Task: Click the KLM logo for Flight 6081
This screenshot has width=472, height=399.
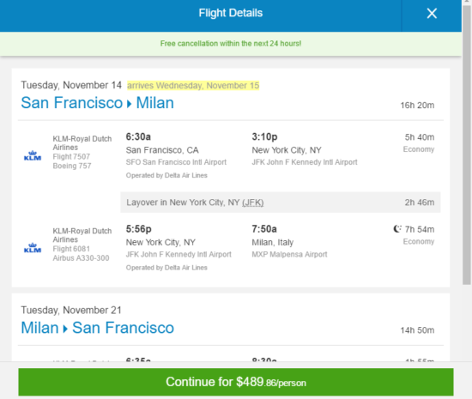Action: [33, 248]
